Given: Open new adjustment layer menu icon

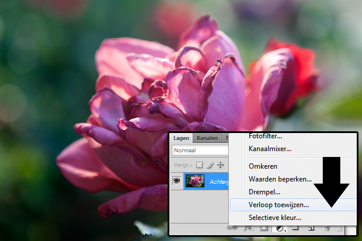Looking at the screenshot, I should [x=280, y=229].
